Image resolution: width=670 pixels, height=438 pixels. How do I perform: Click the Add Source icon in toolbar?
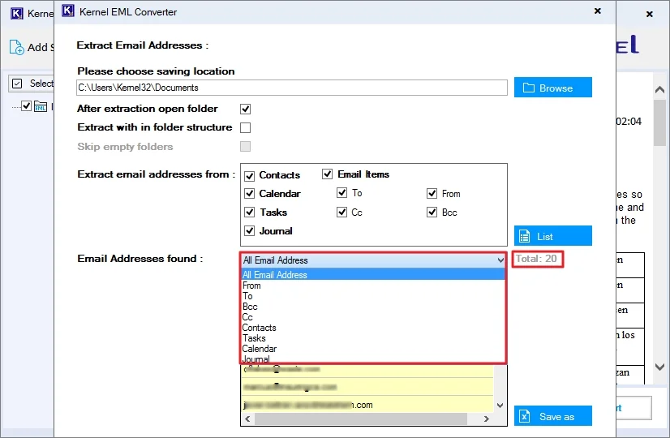[17, 47]
